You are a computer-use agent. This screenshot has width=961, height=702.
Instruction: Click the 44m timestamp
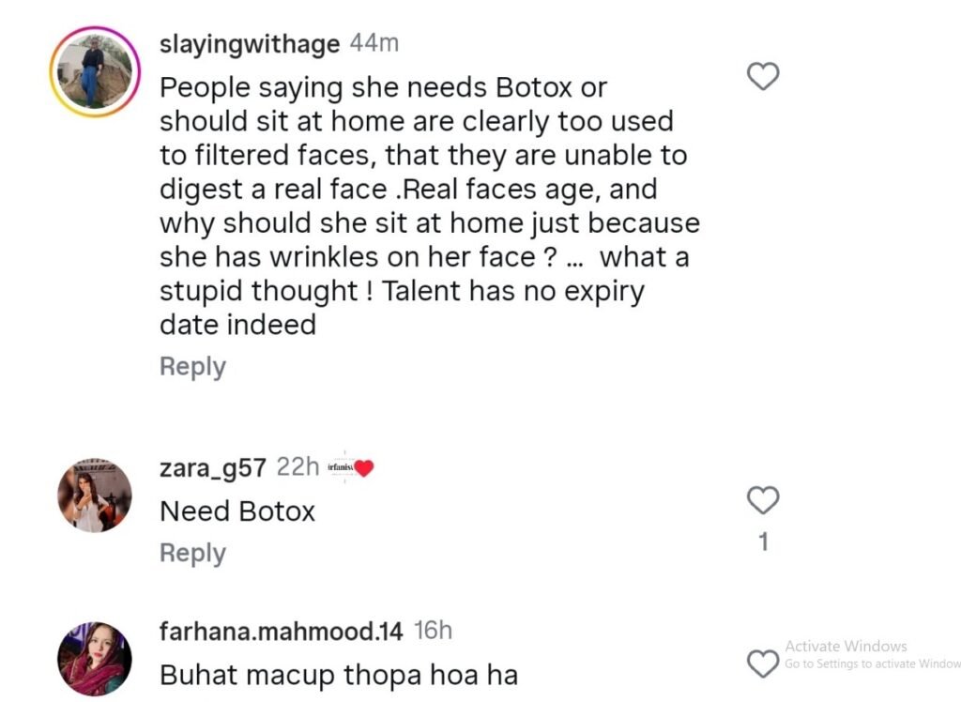coord(375,43)
